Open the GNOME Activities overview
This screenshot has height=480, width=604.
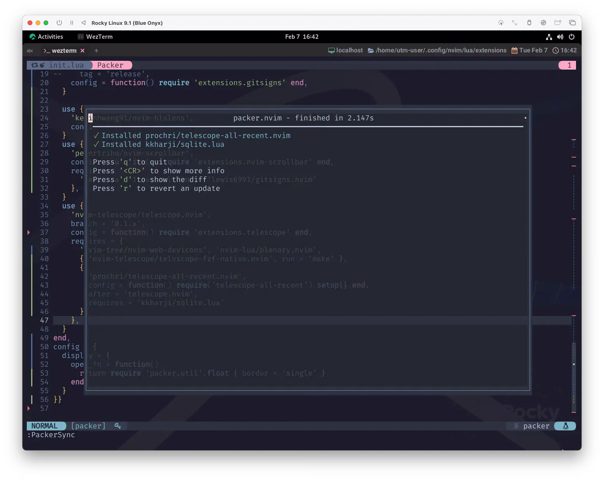[46, 37]
